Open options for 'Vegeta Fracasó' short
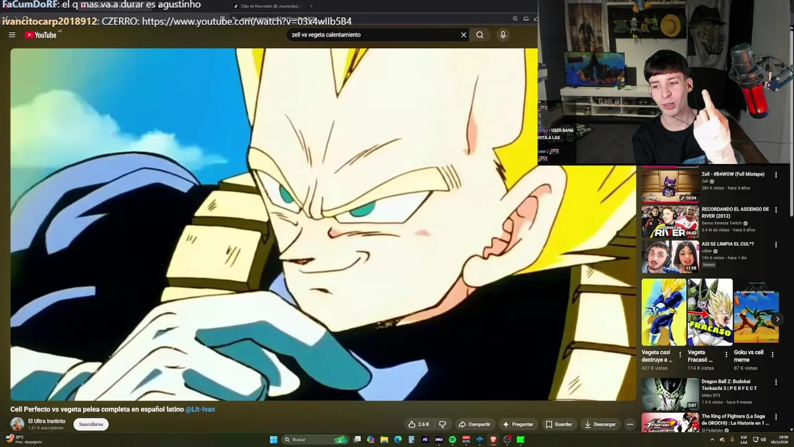 (x=726, y=354)
